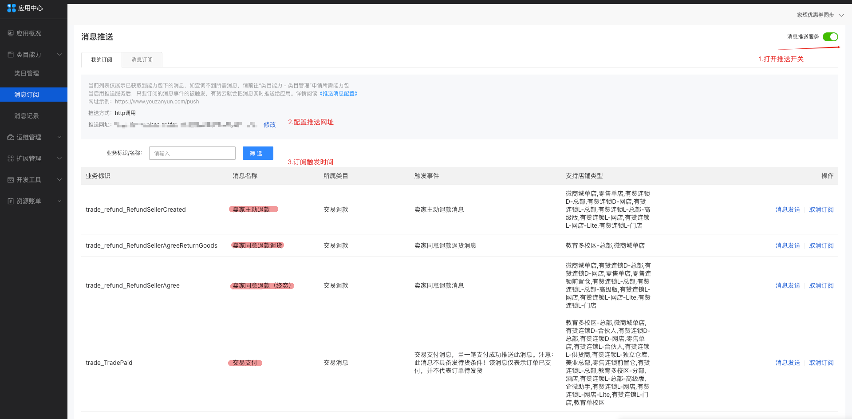Click the 扩展管理 grid icon
The height and width of the screenshot is (419, 852).
[11, 158]
